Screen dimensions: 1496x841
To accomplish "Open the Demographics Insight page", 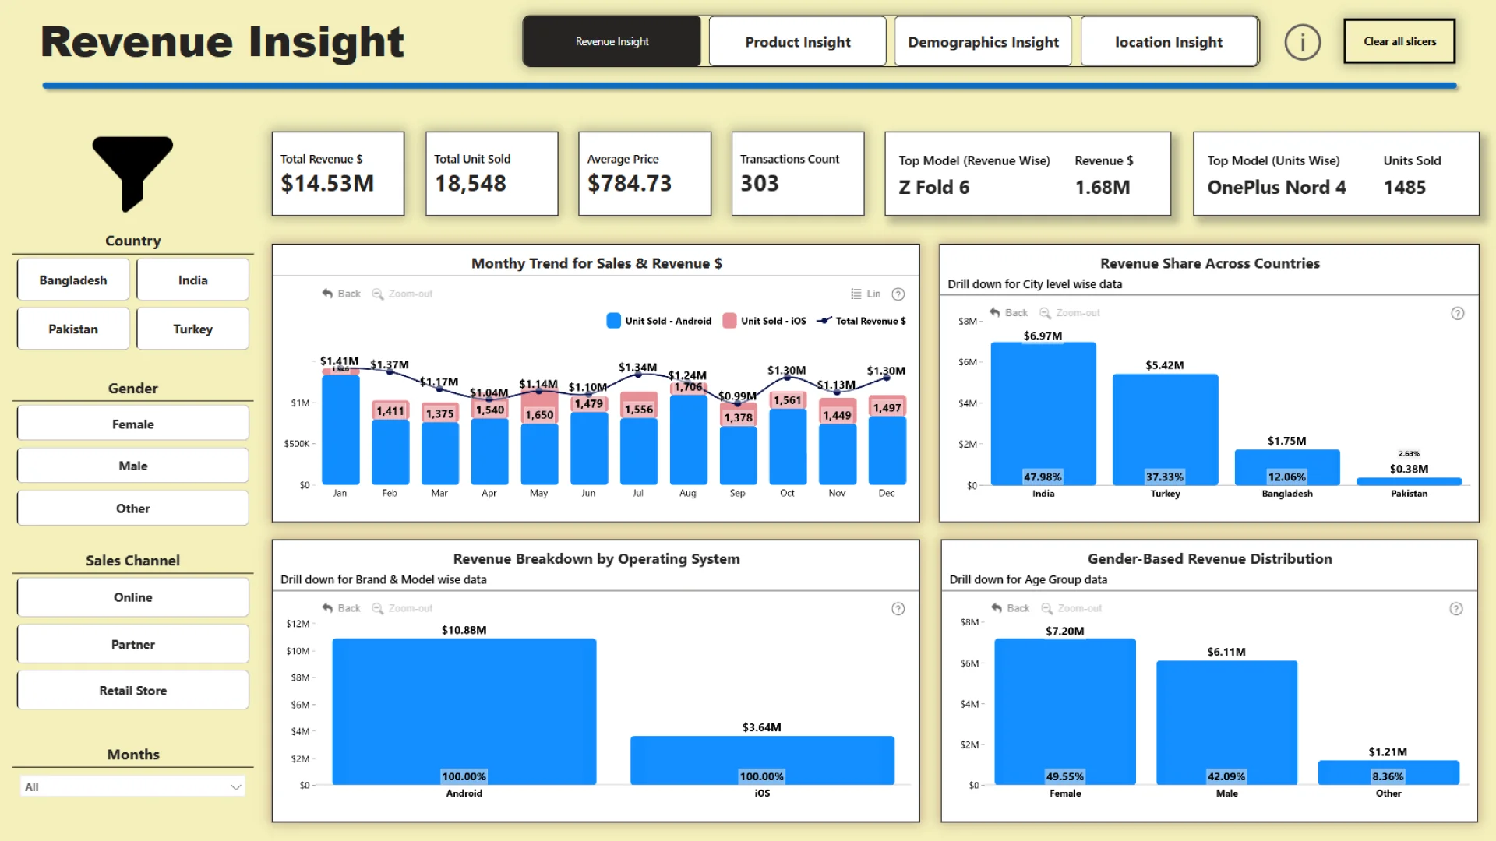I will [x=983, y=42].
